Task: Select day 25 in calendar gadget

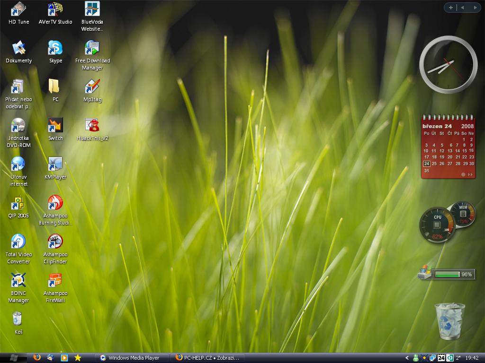Action: click(434, 164)
